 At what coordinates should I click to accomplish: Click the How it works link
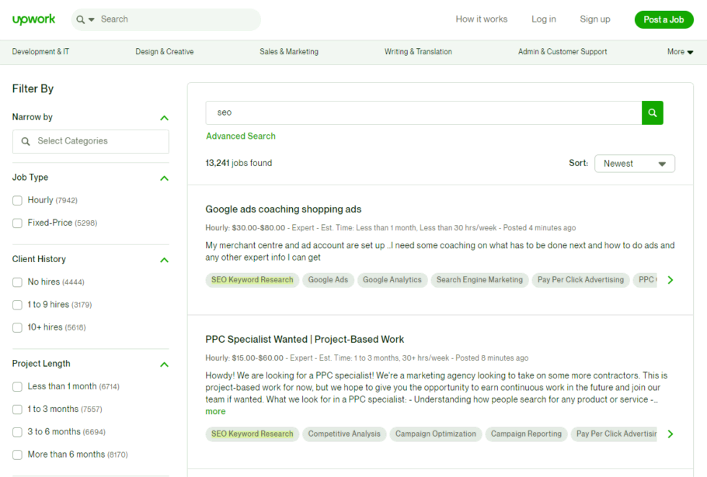(481, 19)
